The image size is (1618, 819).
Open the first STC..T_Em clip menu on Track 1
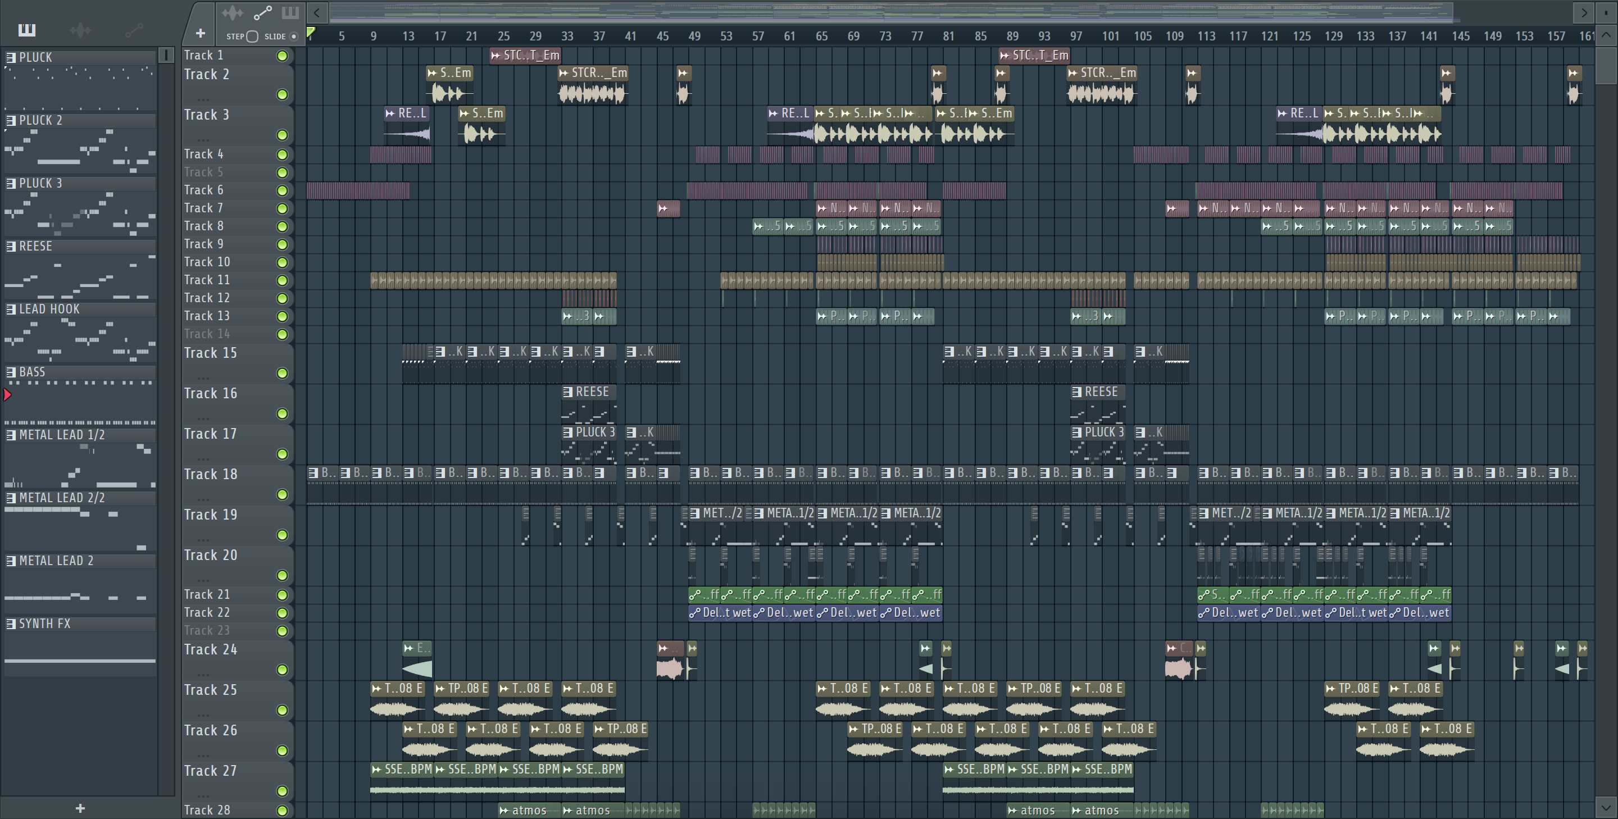(496, 55)
